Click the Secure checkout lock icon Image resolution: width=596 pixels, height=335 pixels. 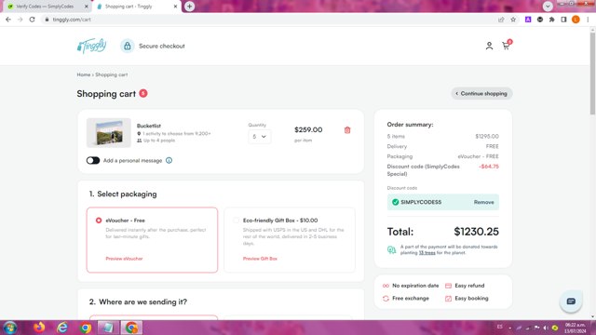pyautogui.click(x=128, y=46)
